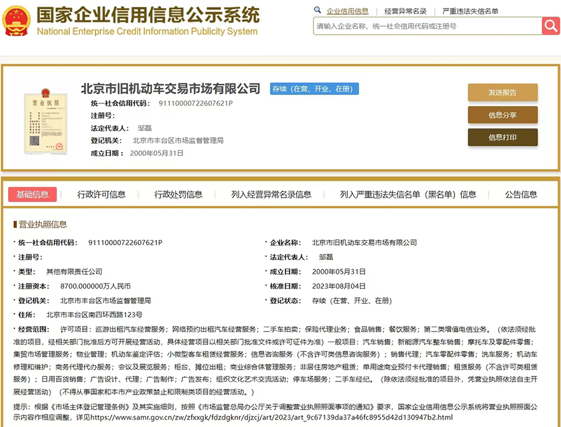Click the 登记状态 value 存续（在营、开业、在册）
This screenshot has width=561, height=427.
352,300
